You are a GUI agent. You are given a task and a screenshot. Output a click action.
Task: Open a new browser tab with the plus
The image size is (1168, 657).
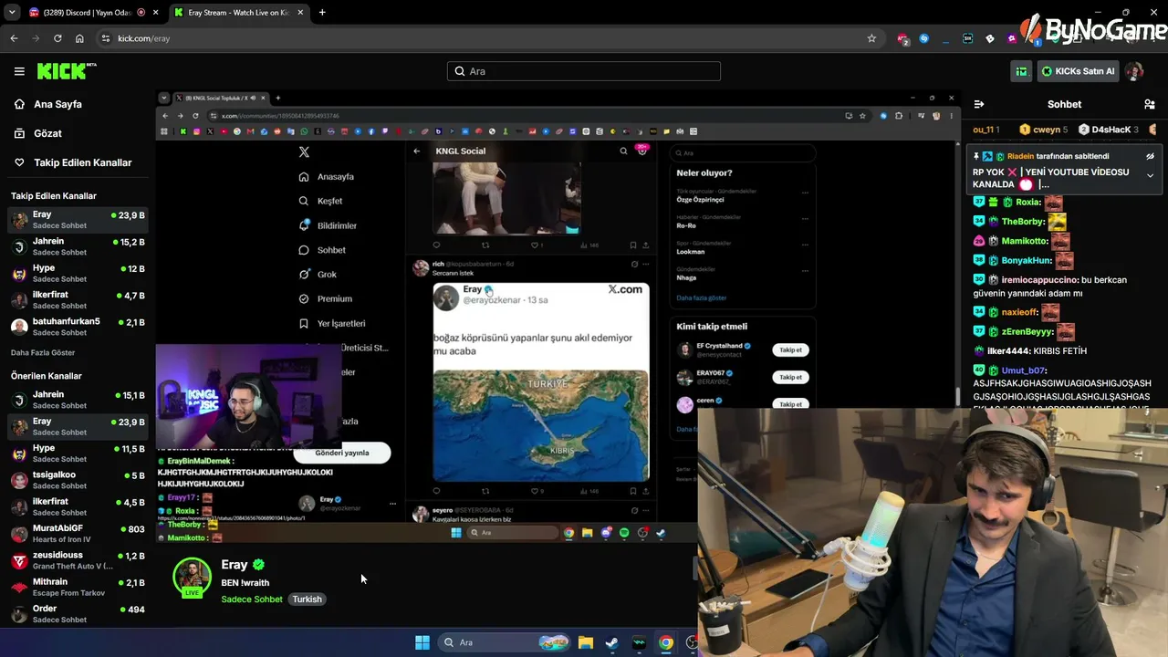pos(322,12)
